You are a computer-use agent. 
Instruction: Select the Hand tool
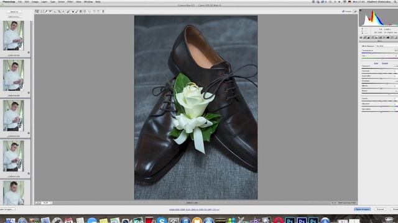click(x=41, y=11)
